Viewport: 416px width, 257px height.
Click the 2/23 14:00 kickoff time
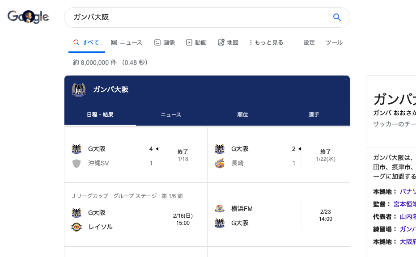(x=326, y=215)
